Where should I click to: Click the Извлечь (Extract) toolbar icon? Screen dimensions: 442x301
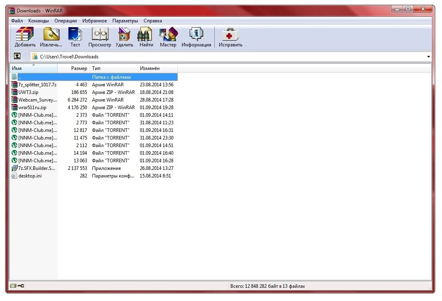coord(51,37)
